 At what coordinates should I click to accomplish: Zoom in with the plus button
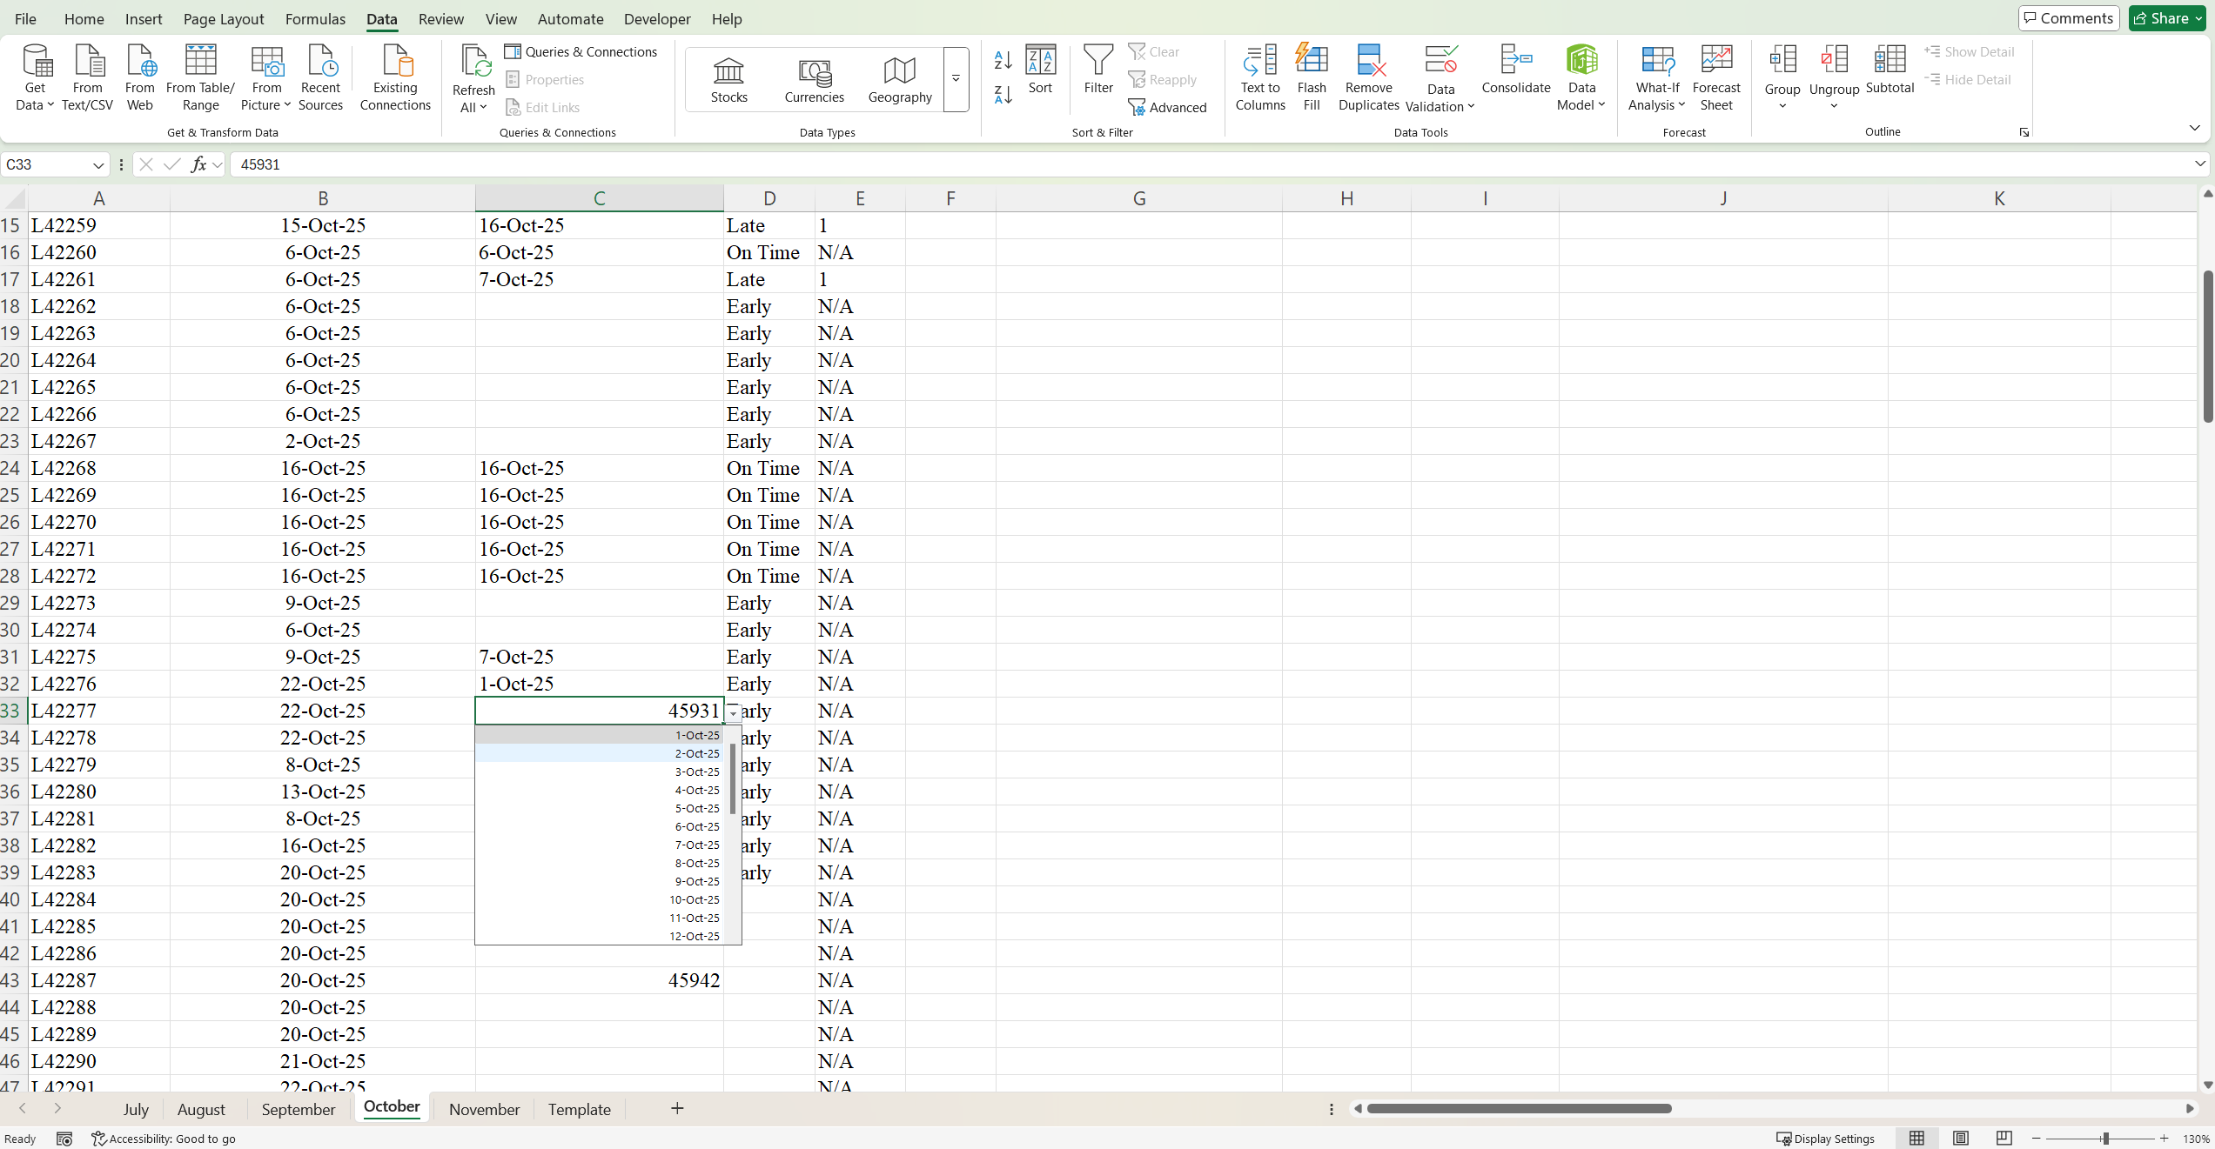(2164, 1139)
